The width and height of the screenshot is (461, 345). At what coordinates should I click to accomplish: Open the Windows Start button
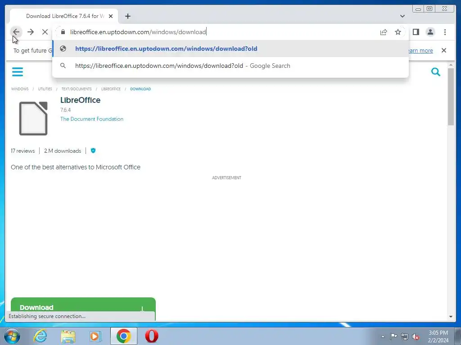12,336
